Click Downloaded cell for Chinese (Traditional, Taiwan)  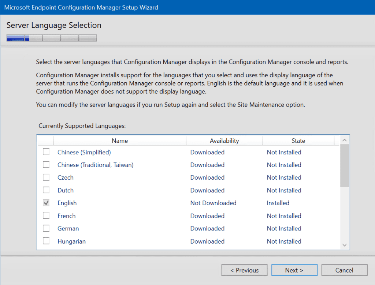pyautogui.click(x=207, y=165)
